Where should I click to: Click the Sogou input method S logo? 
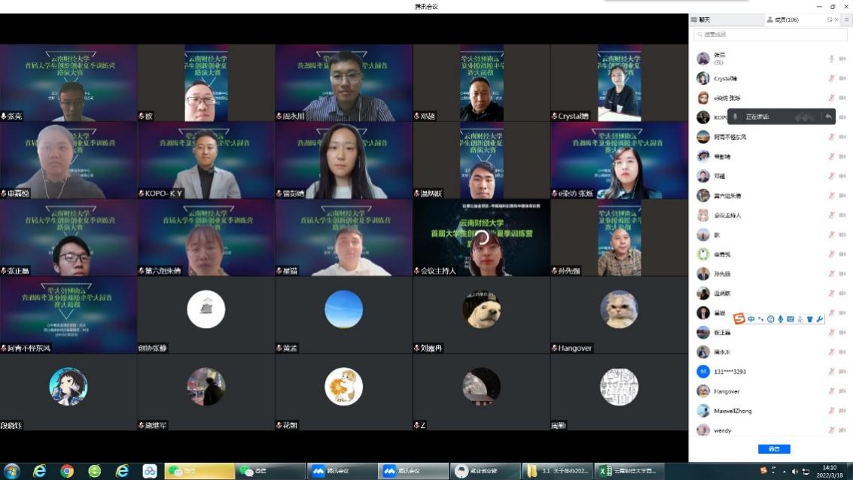[739, 319]
